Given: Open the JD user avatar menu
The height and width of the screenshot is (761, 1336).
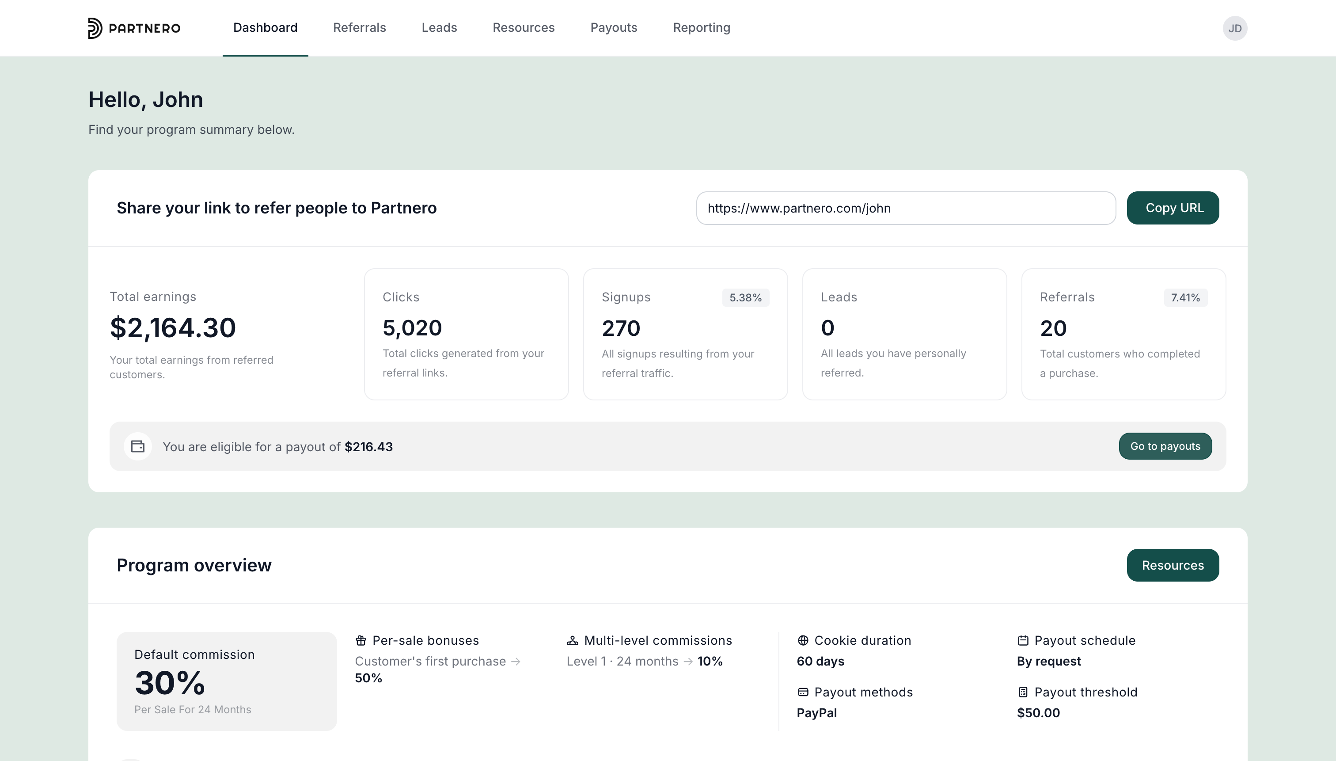Looking at the screenshot, I should pyautogui.click(x=1235, y=28).
